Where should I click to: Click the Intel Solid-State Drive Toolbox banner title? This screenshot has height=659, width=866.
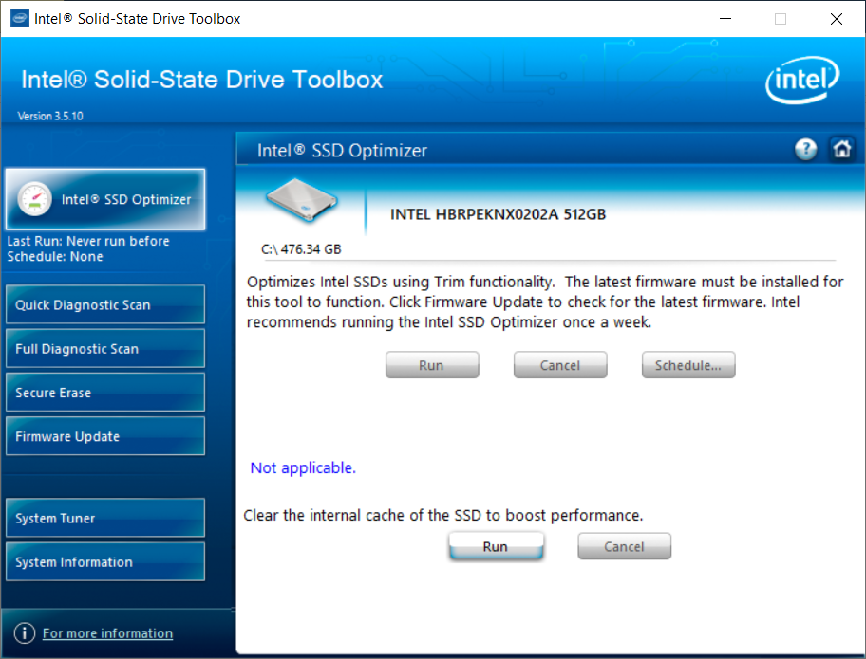click(x=201, y=80)
